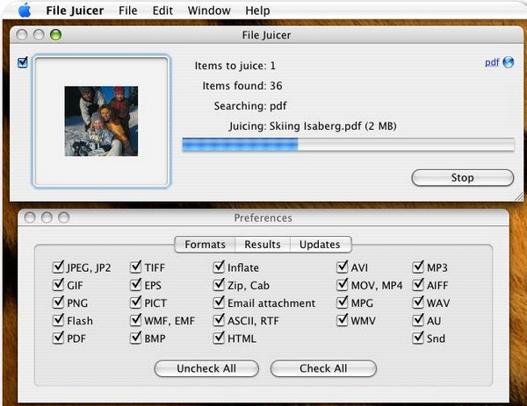
Task: Click the blue juicing progress bar
Action: coord(348,145)
